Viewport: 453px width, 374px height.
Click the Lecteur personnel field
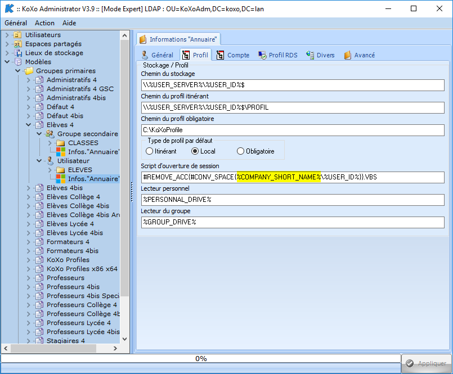pos(293,200)
